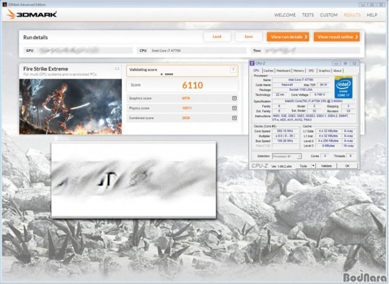
Task: Click the Core Voltage value in CPU-Z
Action: pos(320,94)
